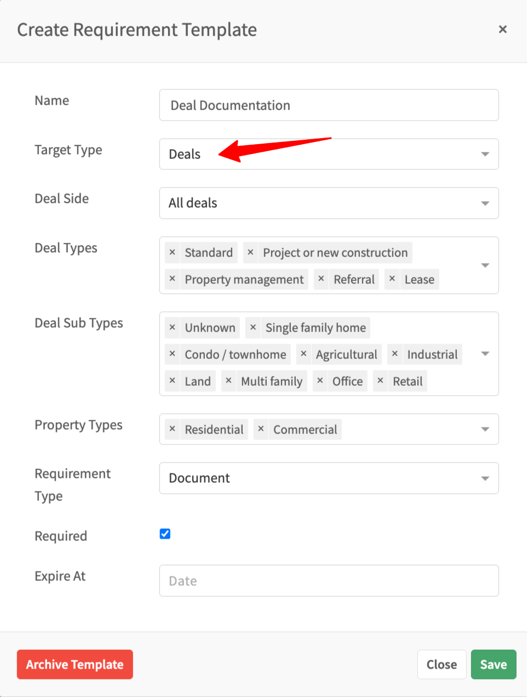Expand the Deal Side dropdown

(329, 203)
